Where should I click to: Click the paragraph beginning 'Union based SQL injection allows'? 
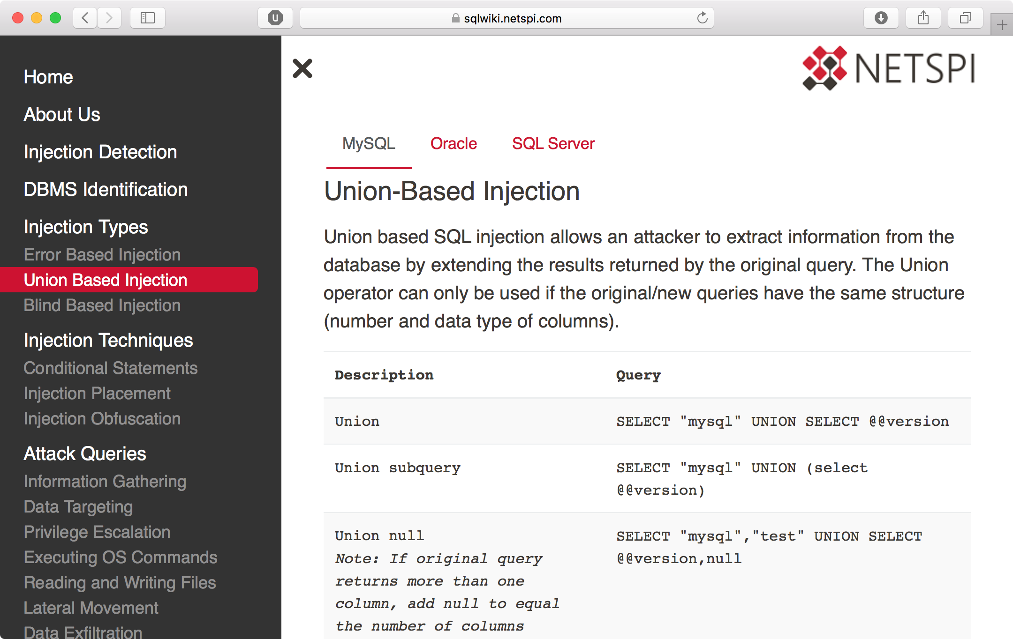644,279
